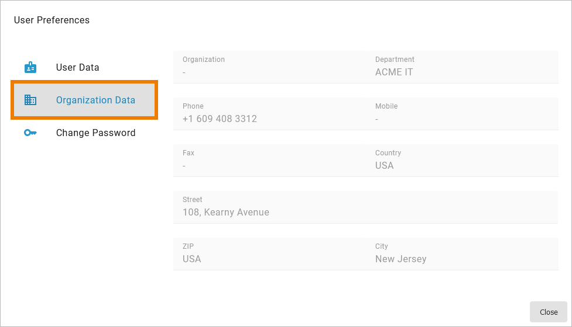Viewport: 572px width, 327px height.
Task: Click the Phone number field
Action: pos(269,119)
